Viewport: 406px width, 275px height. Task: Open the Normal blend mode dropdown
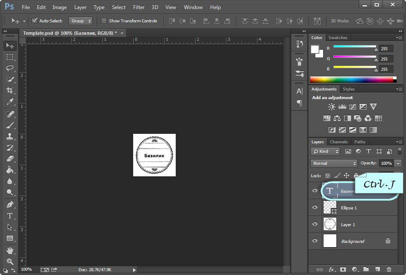click(334, 163)
